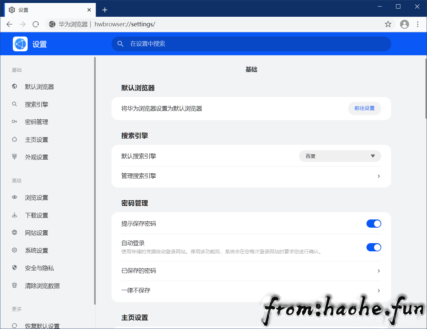Click the 管理搜索引擎 row label

click(x=139, y=176)
